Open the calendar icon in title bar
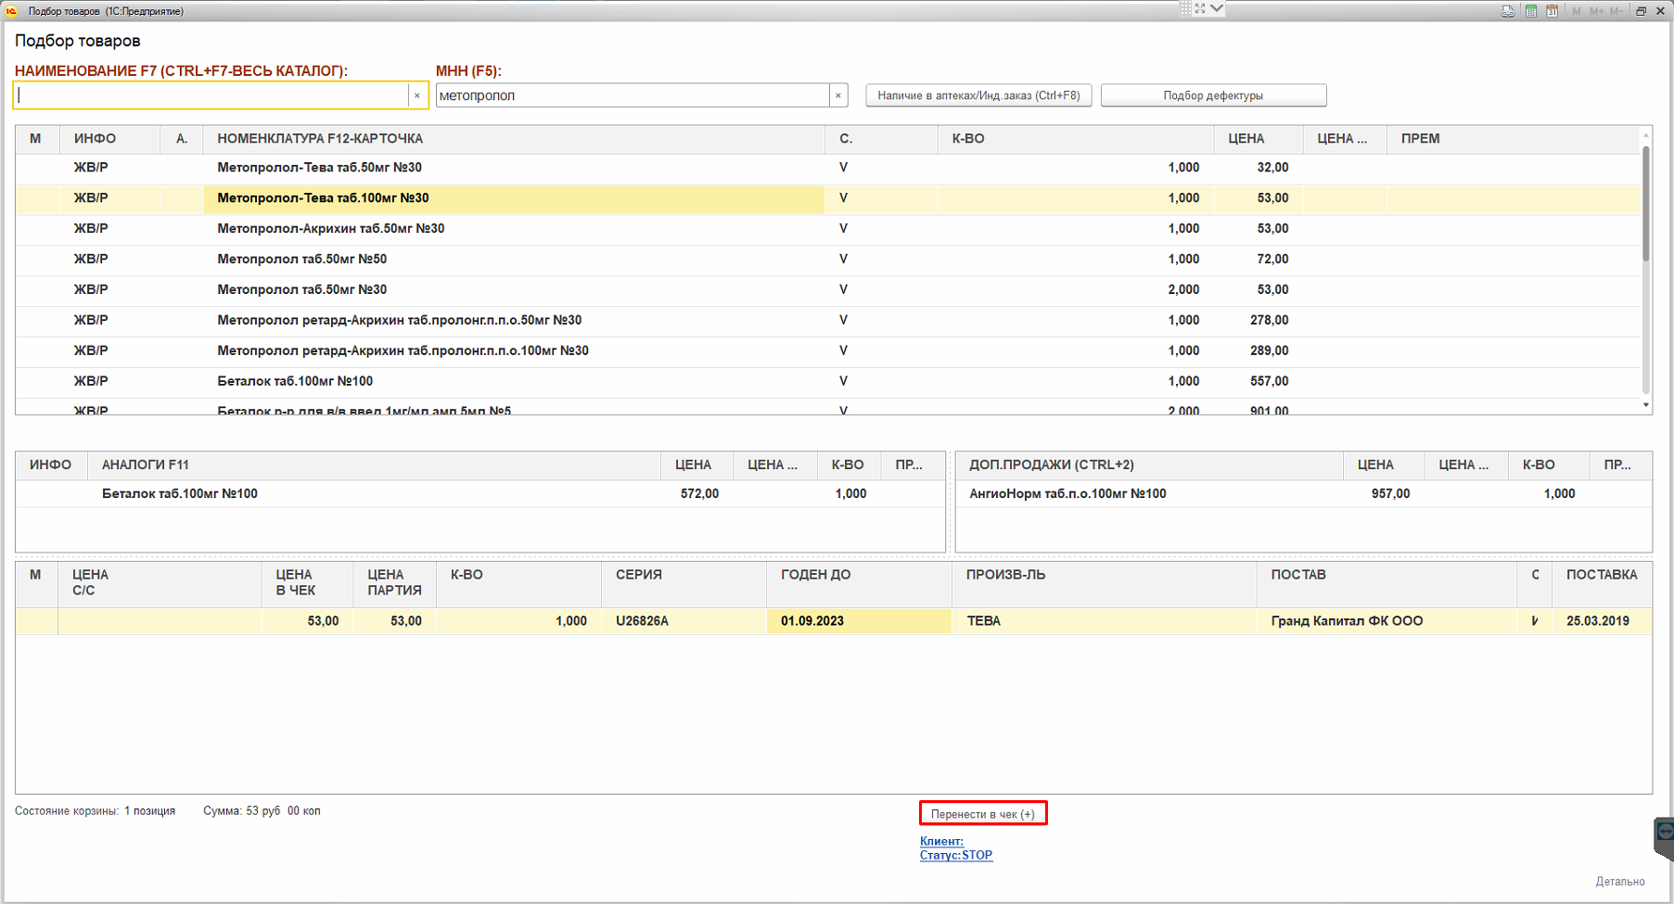The height and width of the screenshot is (904, 1674). 1552,11
